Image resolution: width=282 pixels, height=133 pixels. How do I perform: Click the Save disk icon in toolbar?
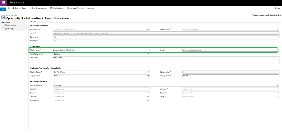(x=9, y=8)
